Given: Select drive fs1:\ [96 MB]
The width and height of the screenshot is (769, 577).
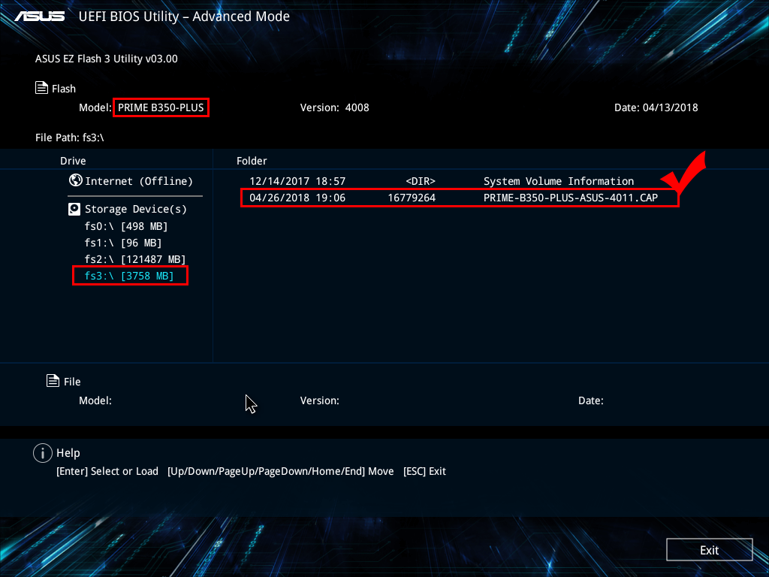Looking at the screenshot, I should point(123,243).
